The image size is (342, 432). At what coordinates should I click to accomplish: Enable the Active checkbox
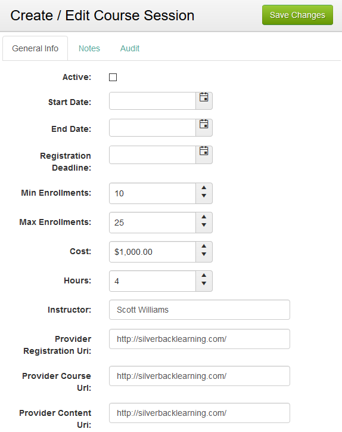tap(113, 77)
